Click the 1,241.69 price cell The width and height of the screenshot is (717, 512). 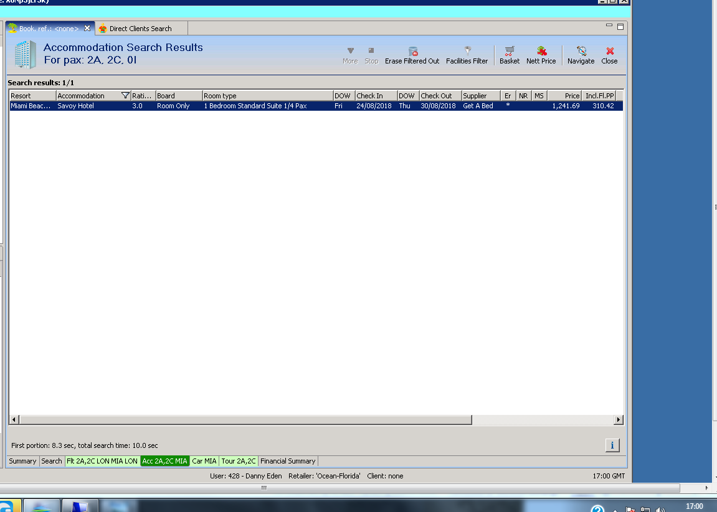[x=566, y=106]
